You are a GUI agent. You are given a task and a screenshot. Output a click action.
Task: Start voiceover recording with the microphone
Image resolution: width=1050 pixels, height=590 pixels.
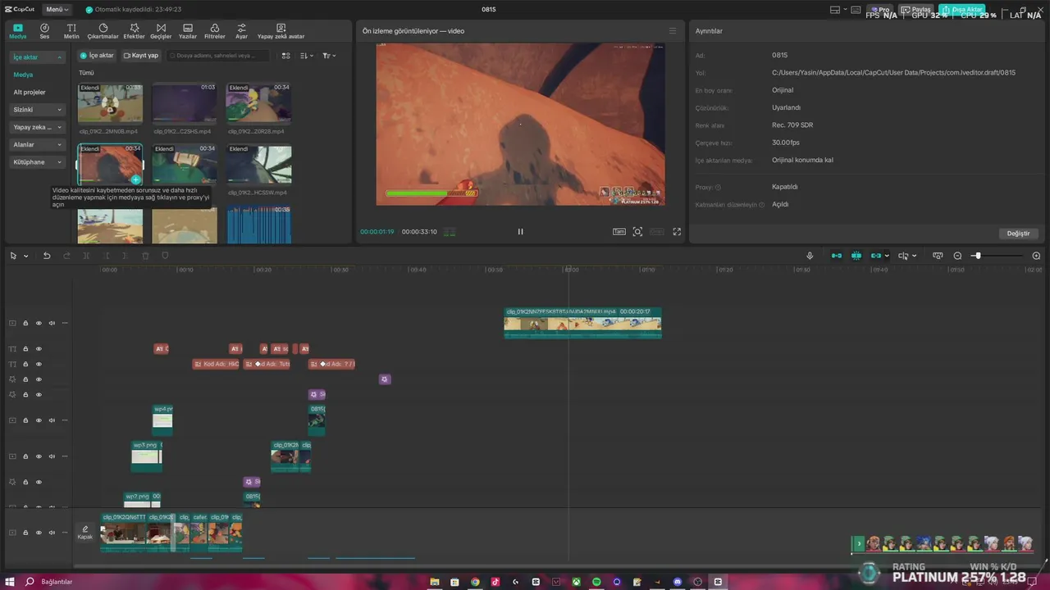coord(810,256)
